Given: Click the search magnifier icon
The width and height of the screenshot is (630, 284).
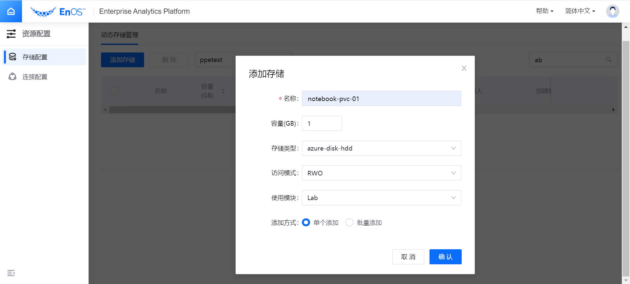Looking at the screenshot, I should 609,60.
